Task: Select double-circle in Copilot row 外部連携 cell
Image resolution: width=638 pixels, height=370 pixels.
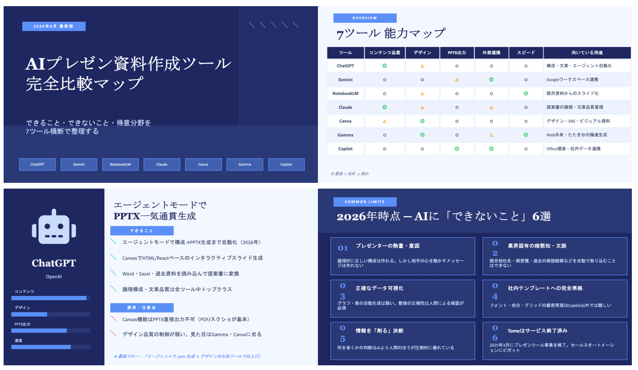Action: pyautogui.click(x=491, y=149)
